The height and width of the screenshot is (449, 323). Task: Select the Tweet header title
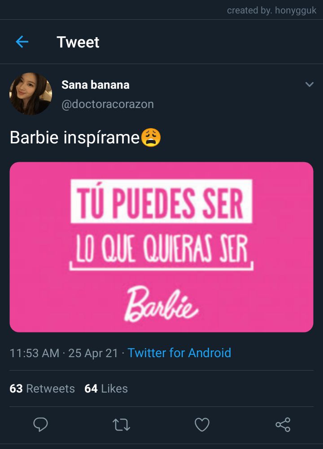coord(78,42)
